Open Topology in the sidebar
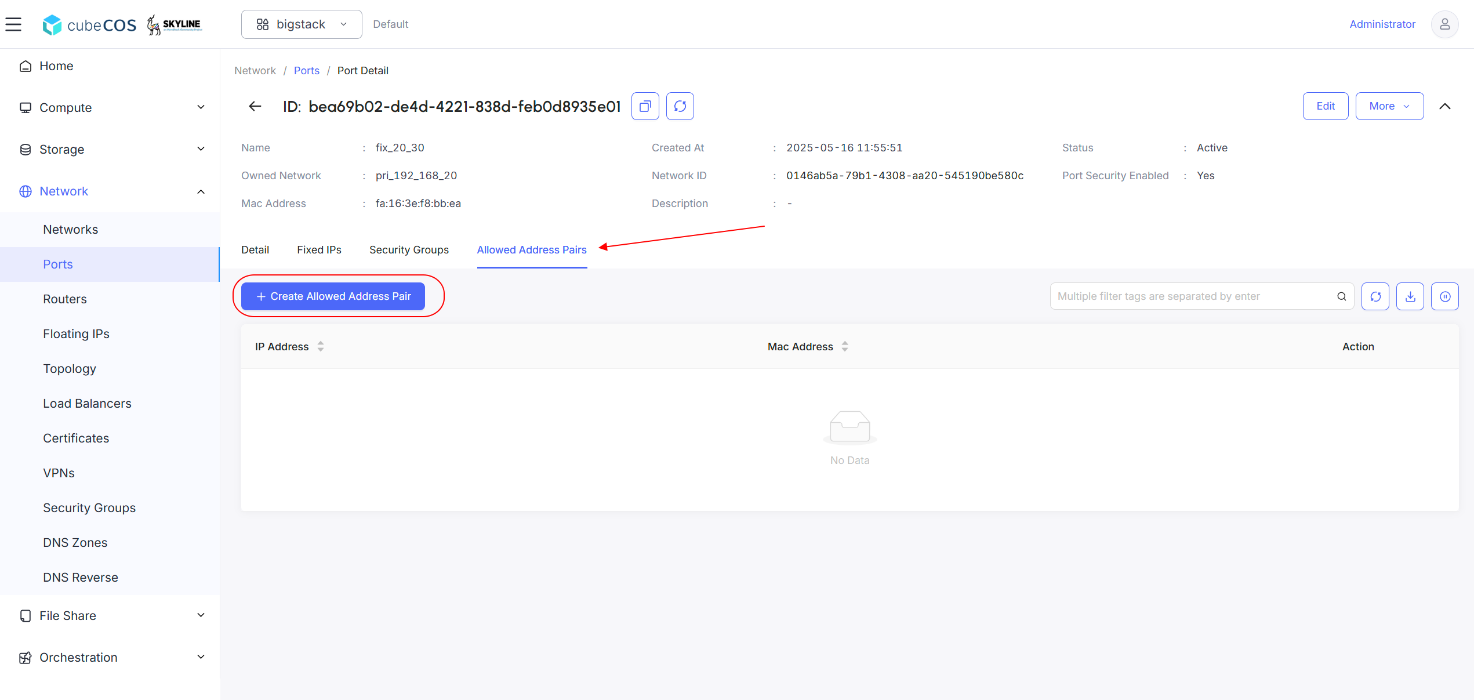The height and width of the screenshot is (700, 1474). [110, 369]
